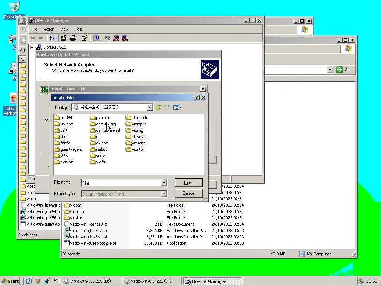This screenshot has width=381, height=286.
Task: Click the Properties icon in Device Manager toolbar
Action: pyautogui.click(x=64, y=38)
